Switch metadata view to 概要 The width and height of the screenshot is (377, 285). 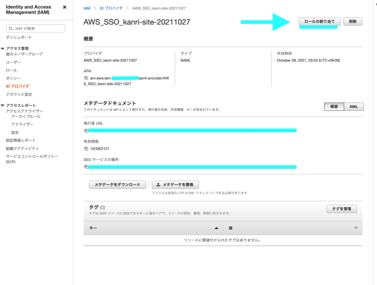(x=334, y=107)
